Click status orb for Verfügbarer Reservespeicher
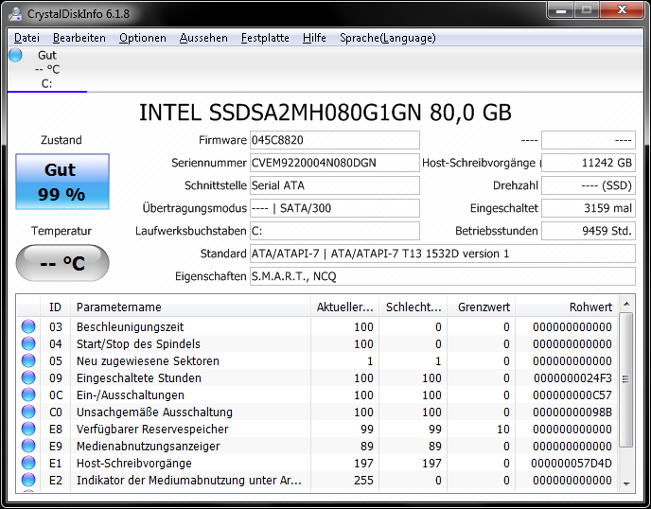Image resolution: width=651 pixels, height=509 pixels. pos(28,429)
